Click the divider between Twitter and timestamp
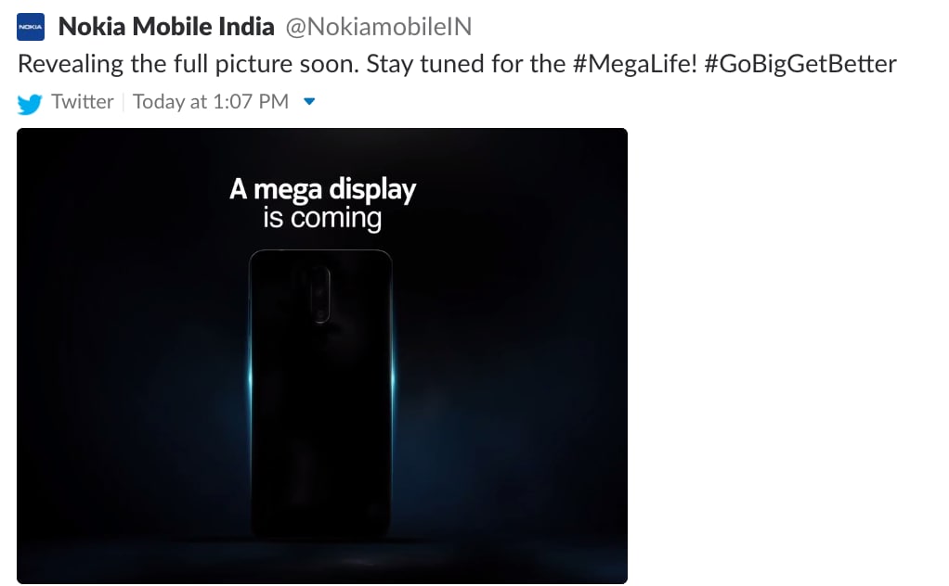The width and height of the screenshot is (949, 586). 123,102
